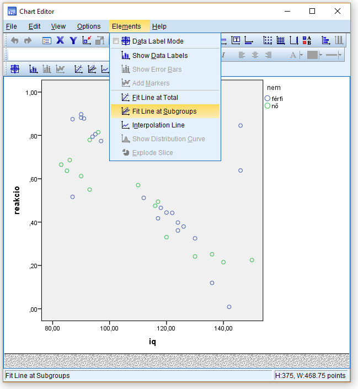This screenshot has height=389, width=358.
Task: Open the fill color dropdown arrow
Action: pos(320,55)
